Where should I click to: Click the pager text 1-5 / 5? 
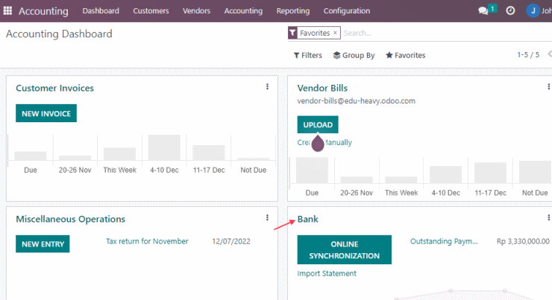pos(528,55)
